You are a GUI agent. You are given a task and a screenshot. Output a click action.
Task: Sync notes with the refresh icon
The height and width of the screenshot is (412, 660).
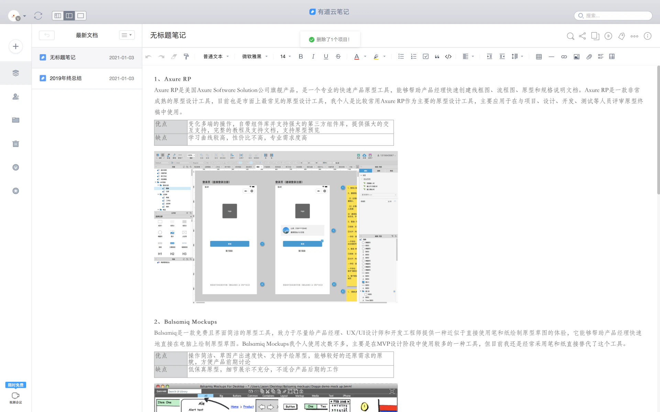click(x=38, y=15)
